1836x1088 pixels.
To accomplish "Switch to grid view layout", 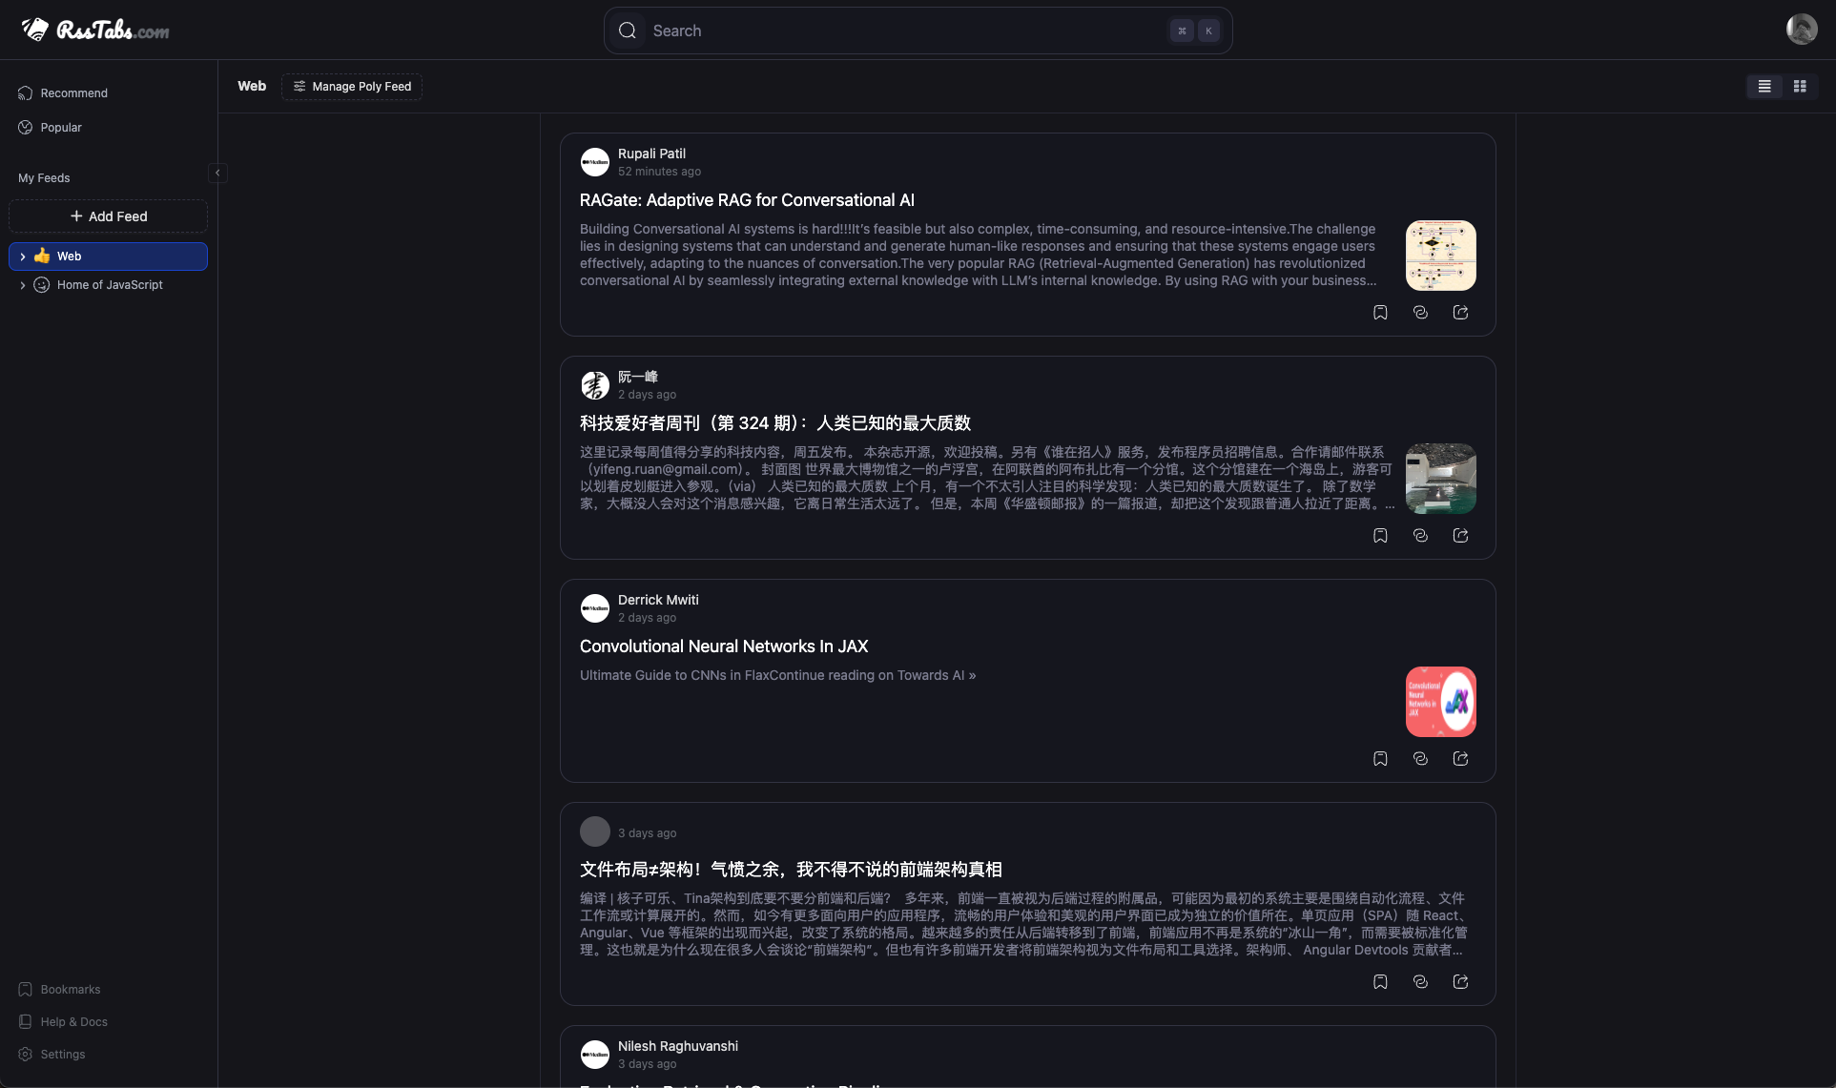I will click(x=1800, y=87).
